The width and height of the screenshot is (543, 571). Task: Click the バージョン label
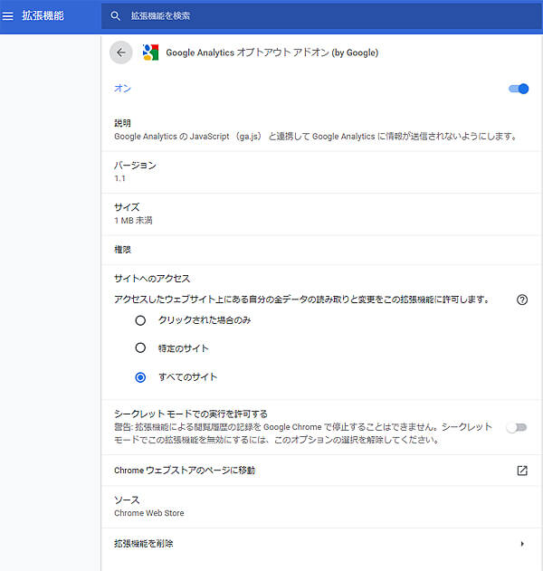[x=135, y=166]
